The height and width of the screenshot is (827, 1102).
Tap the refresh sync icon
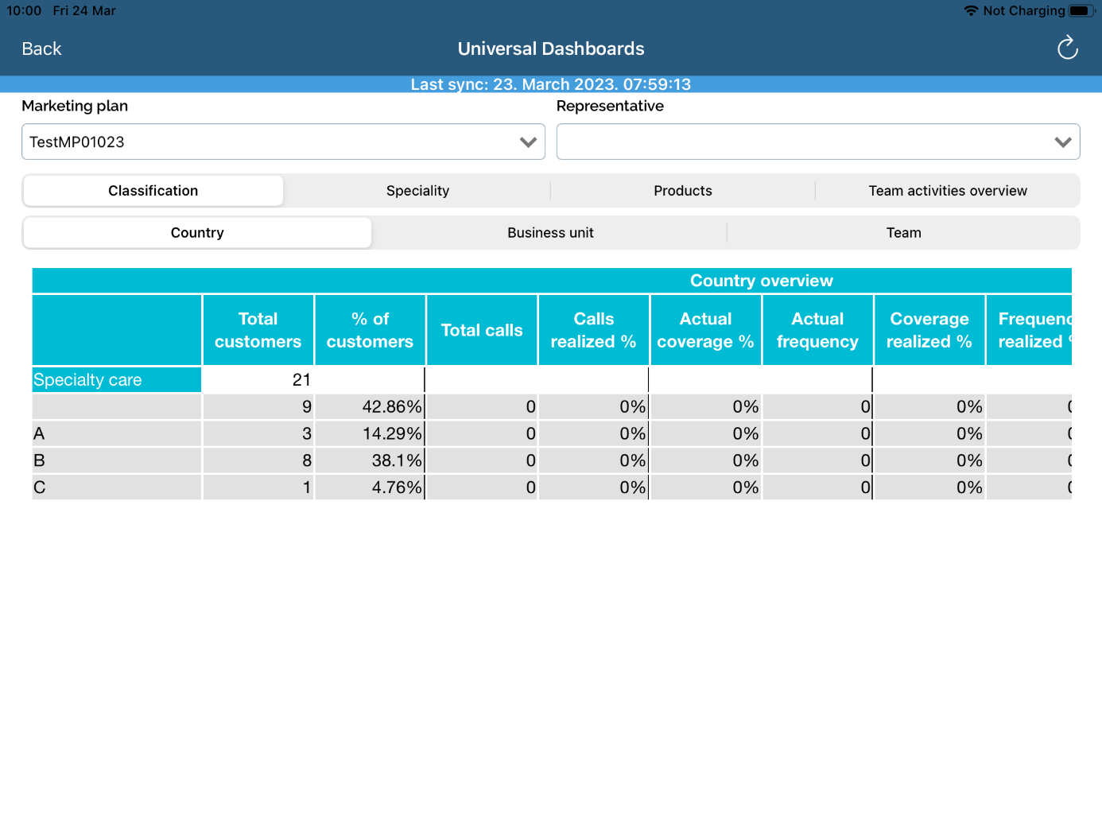point(1067,49)
